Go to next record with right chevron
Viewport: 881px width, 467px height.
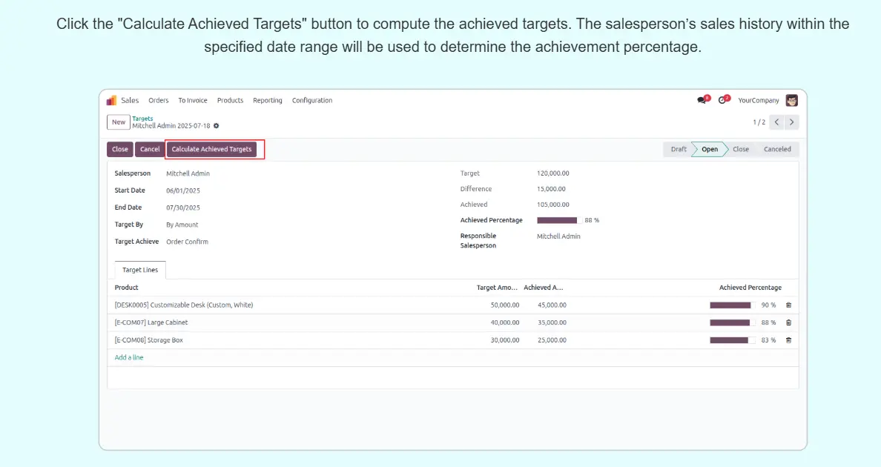pos(792,122)
